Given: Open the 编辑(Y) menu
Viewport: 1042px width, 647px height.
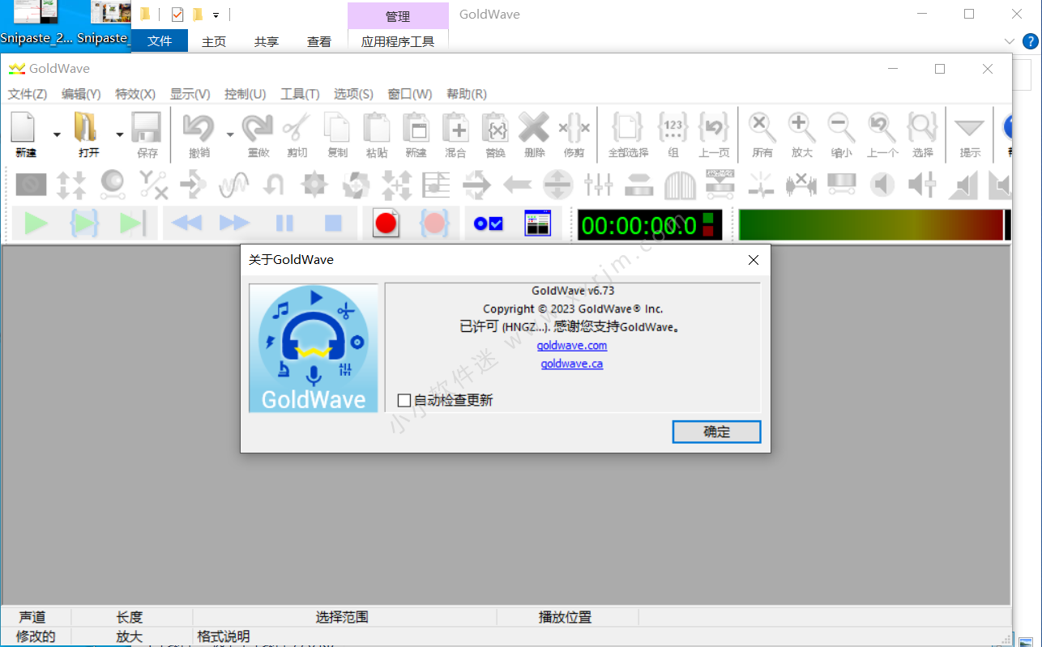Looking at the screenshot, I should tap(81, 94).
